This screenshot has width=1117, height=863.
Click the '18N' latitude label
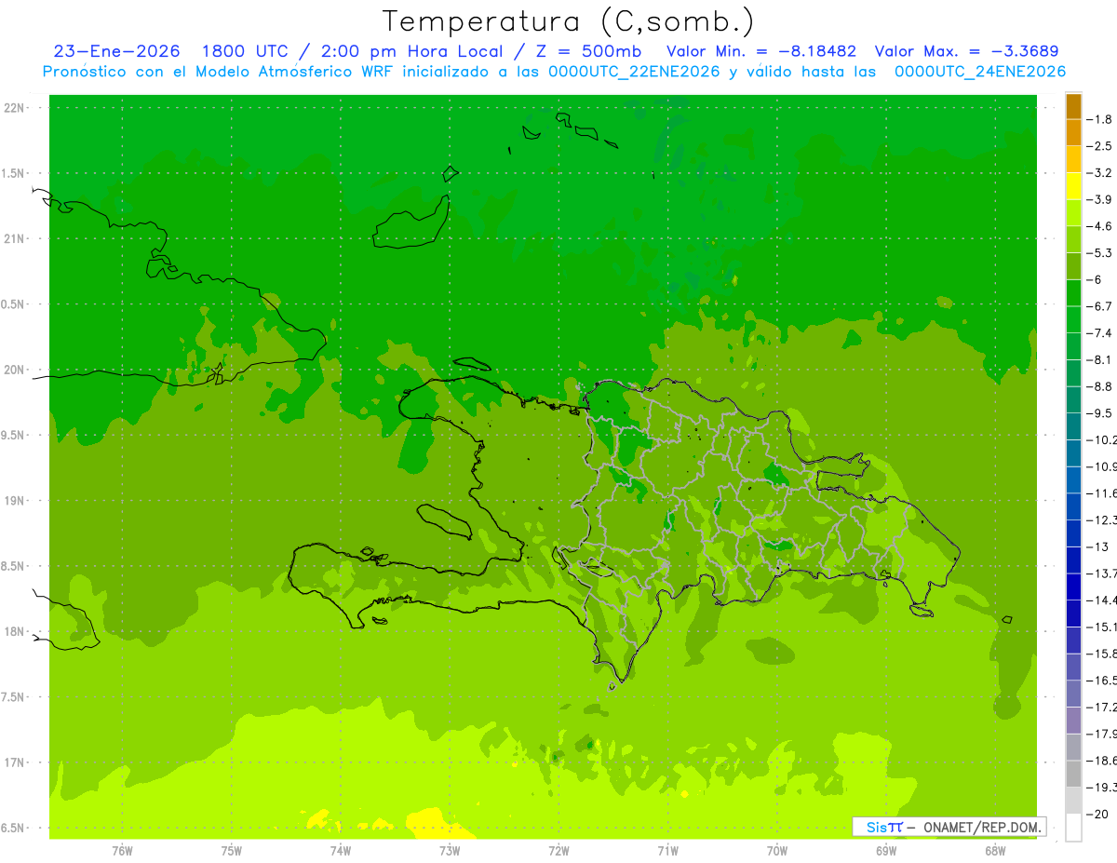click(x=16, y=632)
